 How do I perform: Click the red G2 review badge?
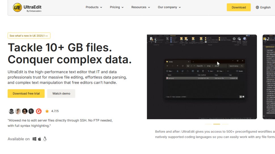pyautogui.click(x=39, y=111)
